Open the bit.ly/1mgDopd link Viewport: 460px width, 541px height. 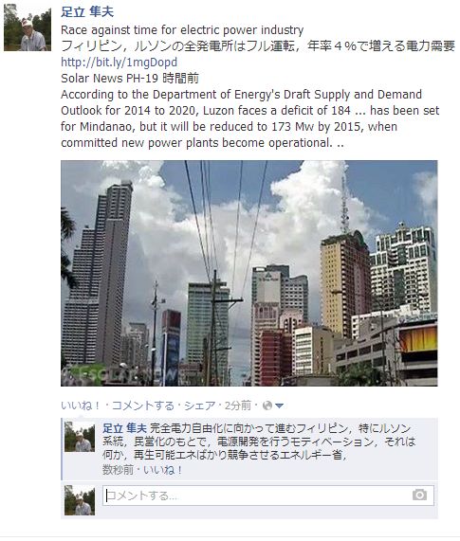pyautogui.click(x=120, y=63)
